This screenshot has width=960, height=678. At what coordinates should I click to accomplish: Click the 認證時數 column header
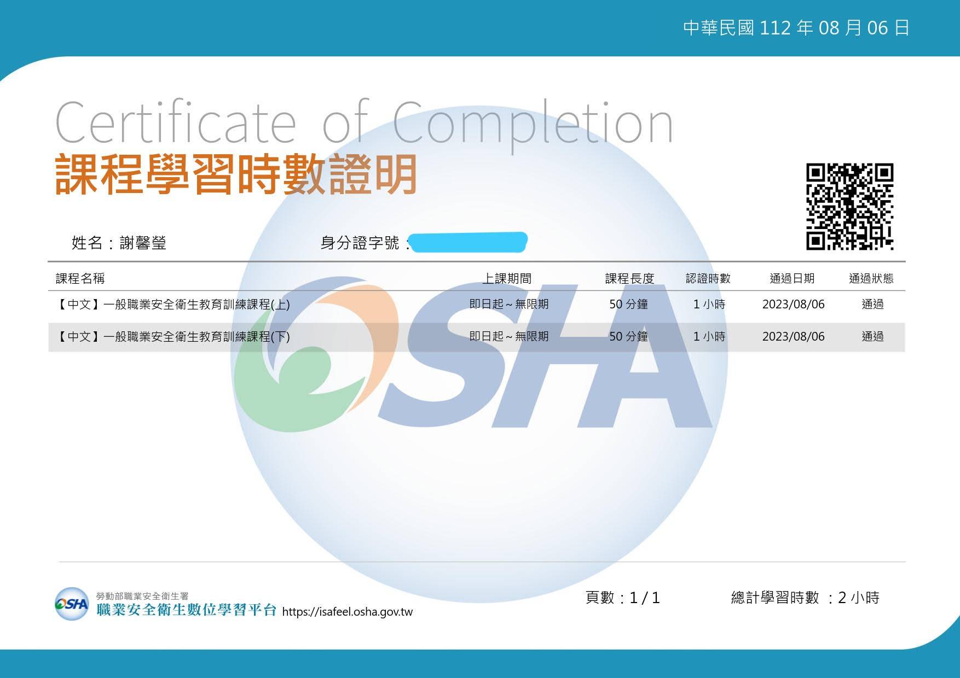point(708,278)
